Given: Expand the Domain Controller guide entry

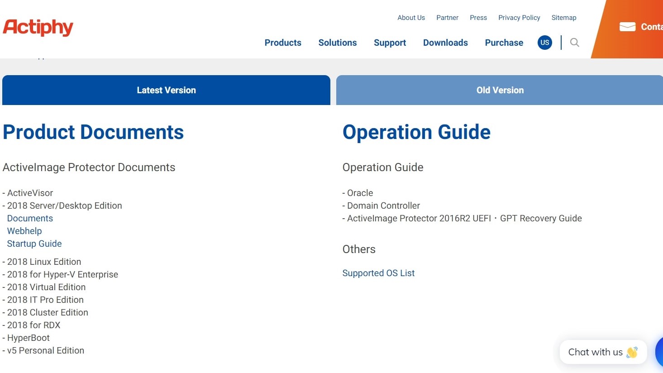Looking at the screenshot, I should pos(381,206).
